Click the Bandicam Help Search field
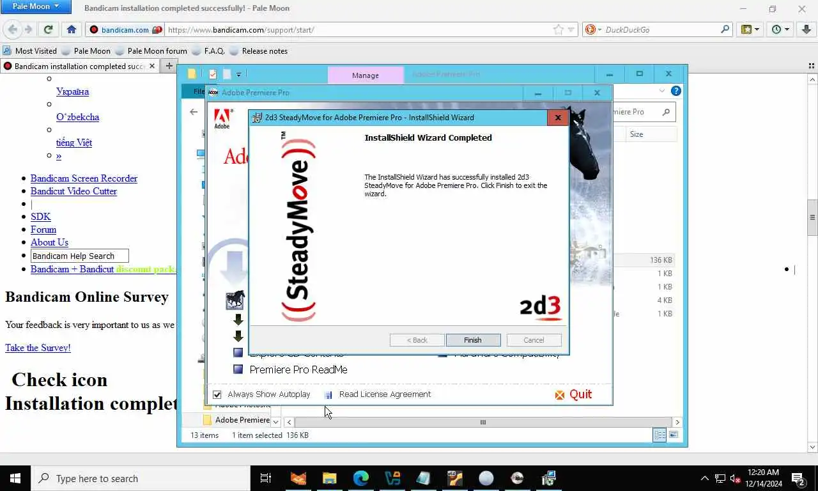This screenshot has width=818, height=491. 80,256
